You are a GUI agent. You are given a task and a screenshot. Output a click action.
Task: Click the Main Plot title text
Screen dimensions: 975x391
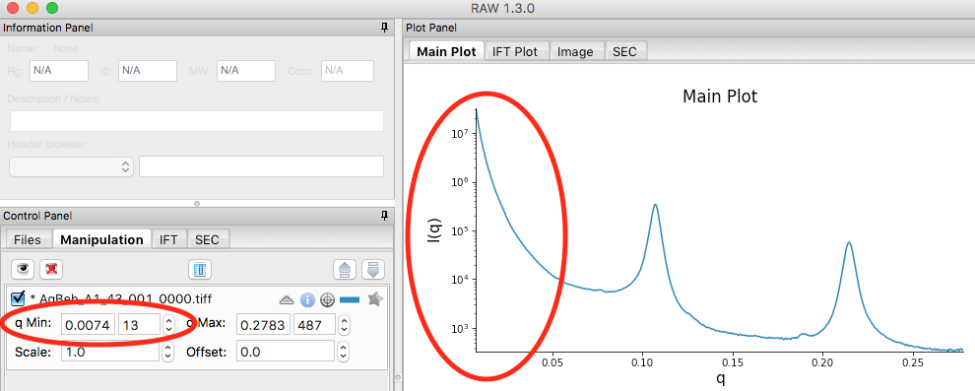(x=720, y=97)
